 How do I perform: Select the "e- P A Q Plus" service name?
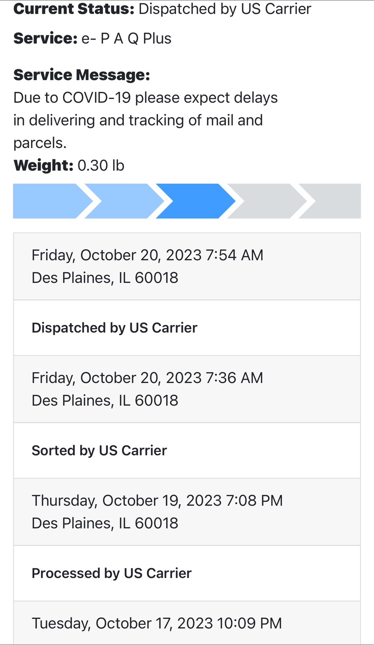[x=127, y=38]
